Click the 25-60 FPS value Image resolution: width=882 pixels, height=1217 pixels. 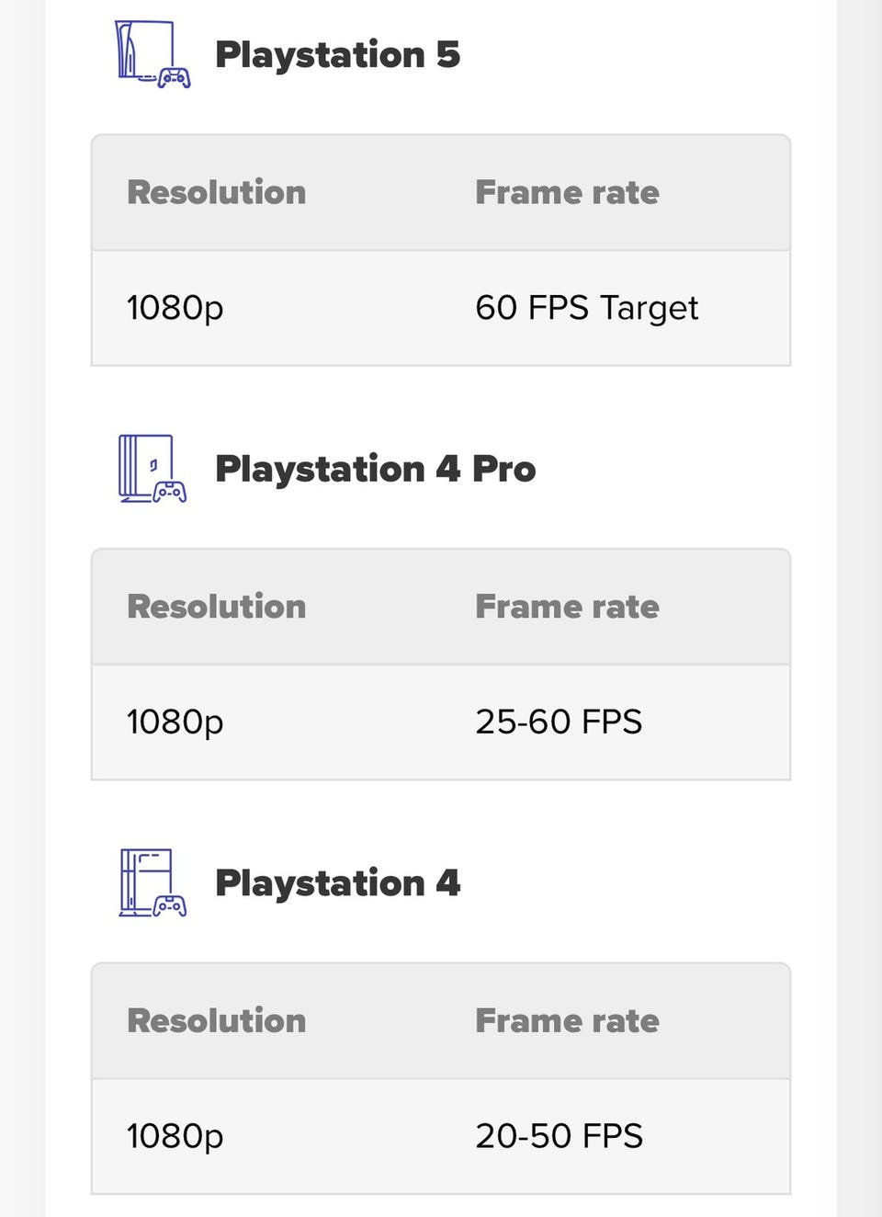(x=559, y=722)
